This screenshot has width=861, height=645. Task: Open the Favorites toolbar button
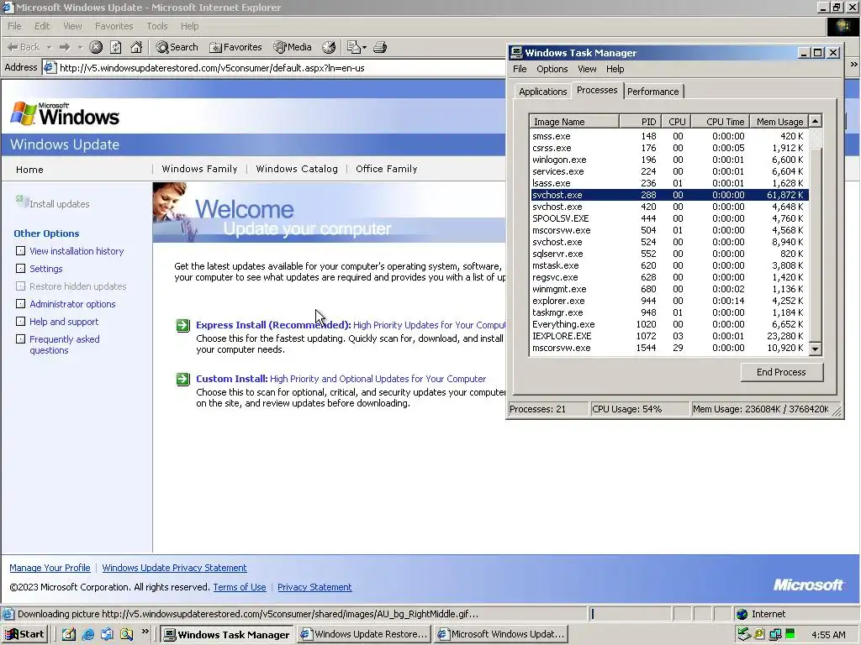point(235,47)
